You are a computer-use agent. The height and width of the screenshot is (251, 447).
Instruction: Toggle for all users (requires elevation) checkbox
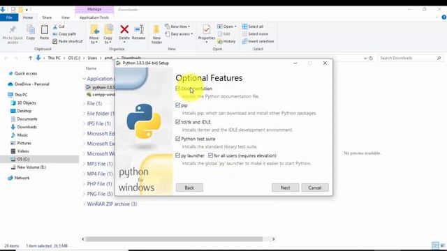click(x=210, y=155)
